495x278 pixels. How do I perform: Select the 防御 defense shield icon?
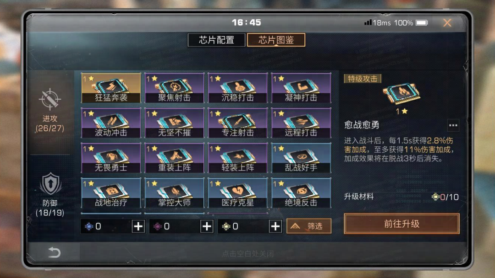(x=50, y=184)
